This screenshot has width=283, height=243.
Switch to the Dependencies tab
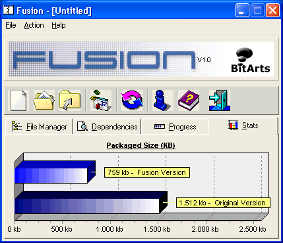pos(107,127)
